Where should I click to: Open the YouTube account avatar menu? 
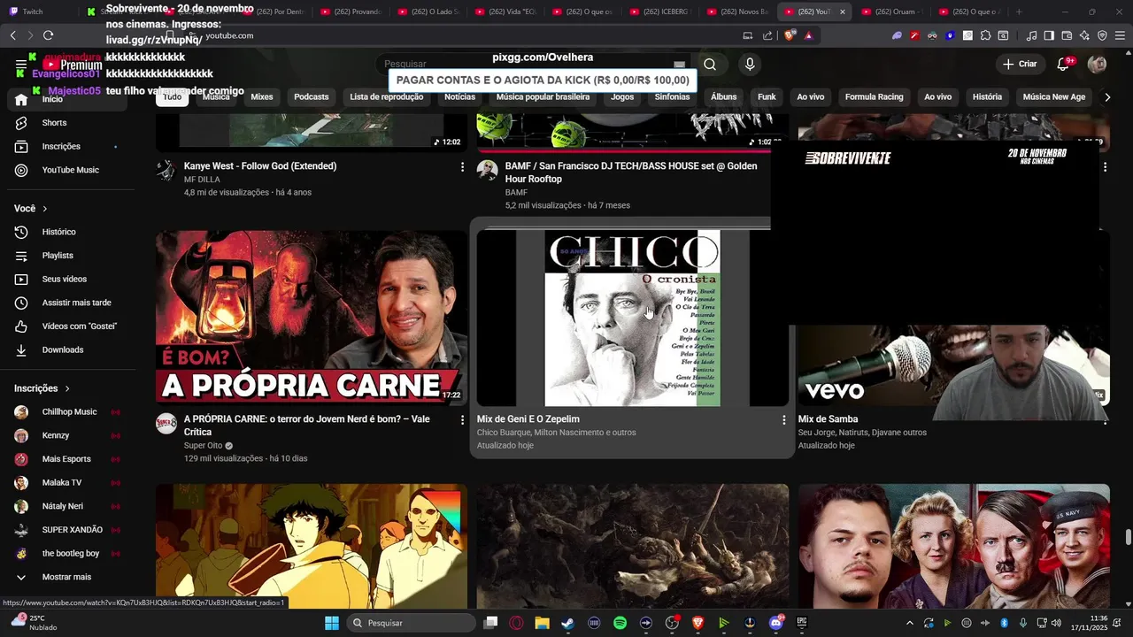1097,64
